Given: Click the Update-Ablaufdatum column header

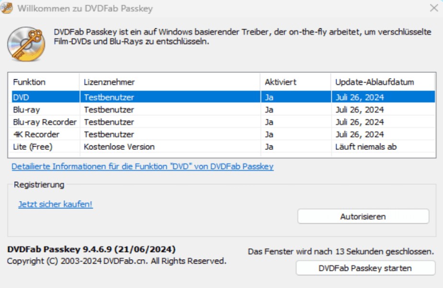Looking at the screenshot, I should coord(383,82).
